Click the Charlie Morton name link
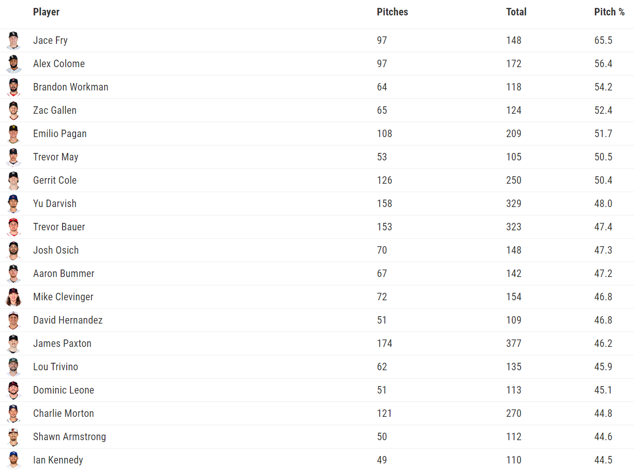The image size is (634, 470). tap(63, 414)
